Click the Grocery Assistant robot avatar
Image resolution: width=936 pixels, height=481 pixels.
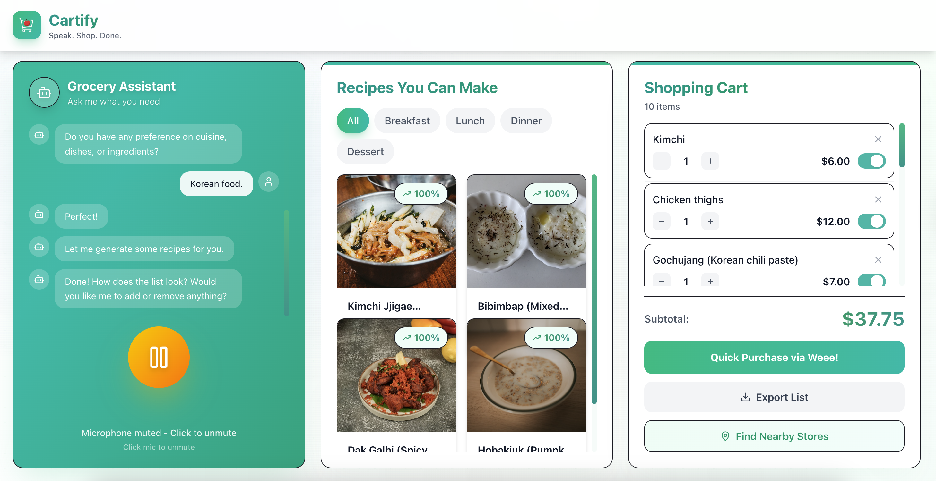point(44,93)
